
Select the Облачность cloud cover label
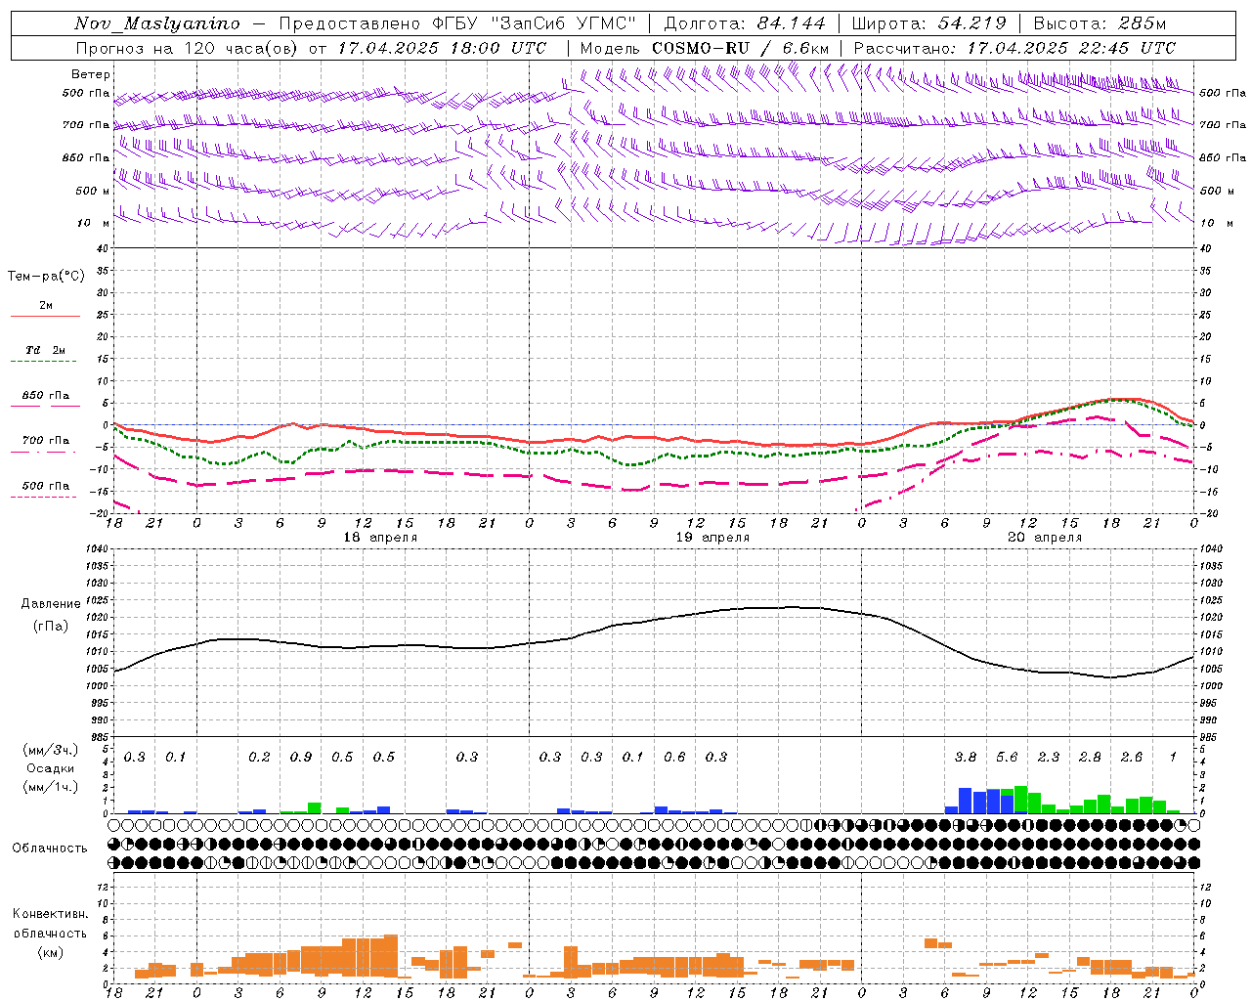coord(50,848)
